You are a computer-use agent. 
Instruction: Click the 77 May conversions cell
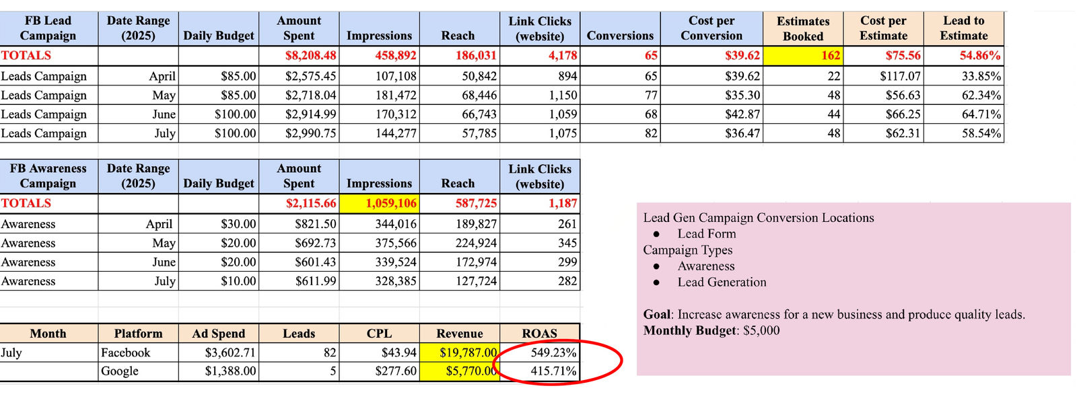point(619,95)
